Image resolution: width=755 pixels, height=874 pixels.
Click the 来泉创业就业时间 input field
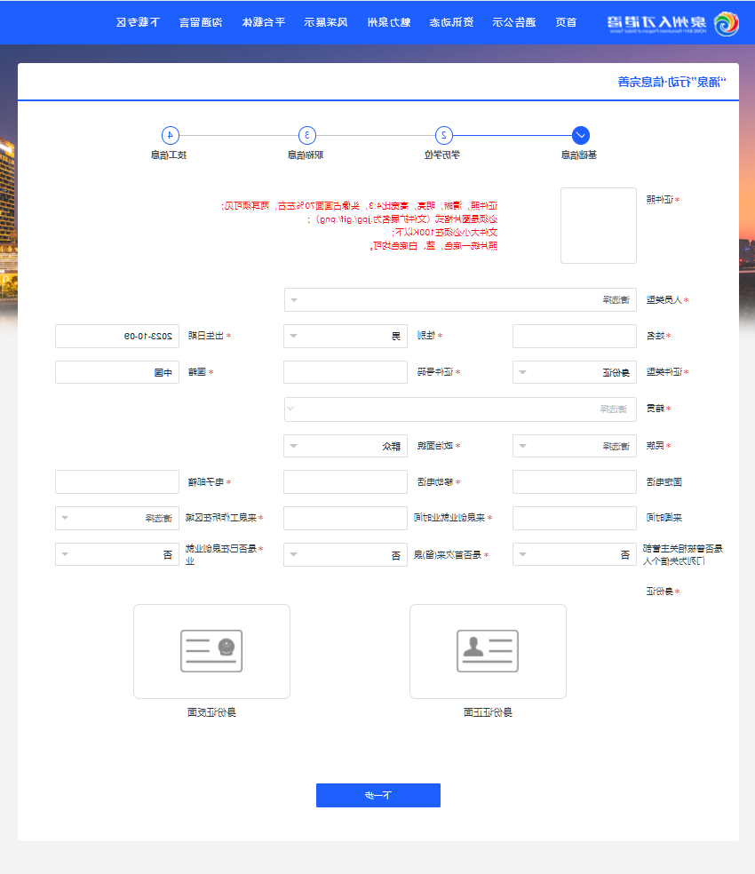point(346,518)
